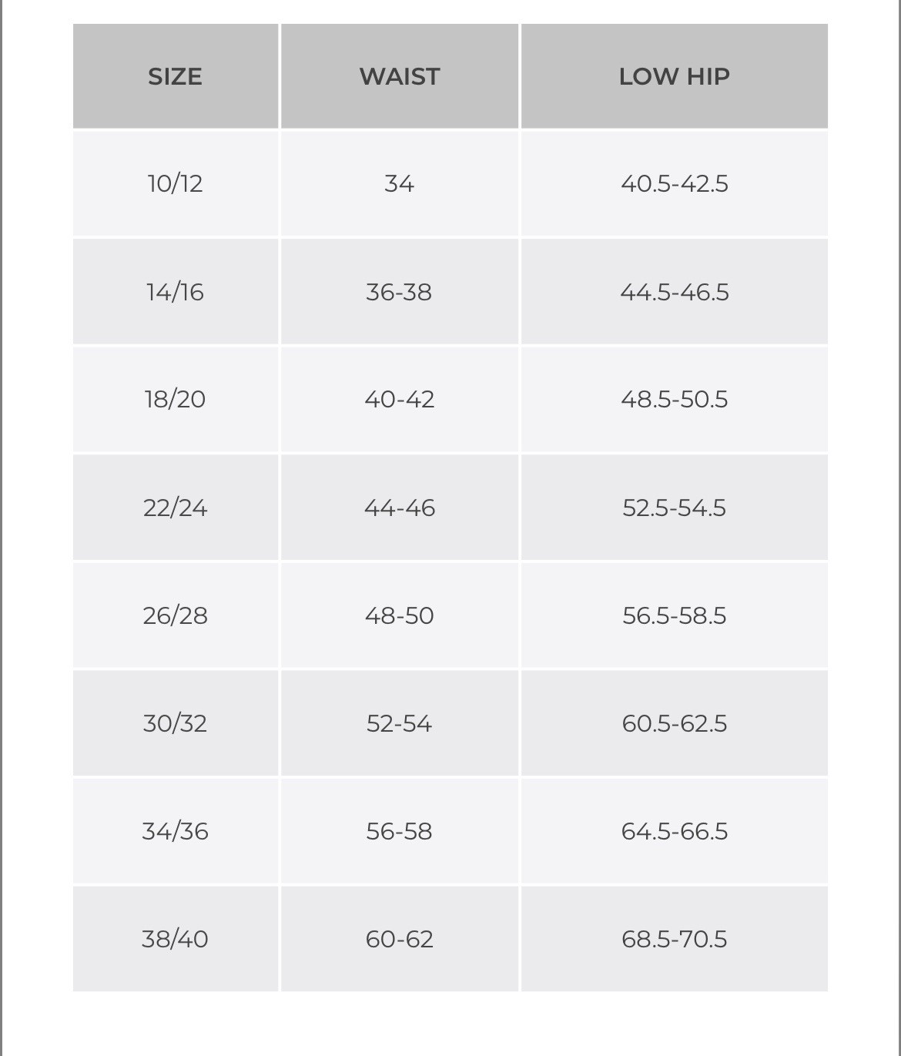
Task: Click the low hip value 56.5-58.5
Action: (x=675, y=615)
